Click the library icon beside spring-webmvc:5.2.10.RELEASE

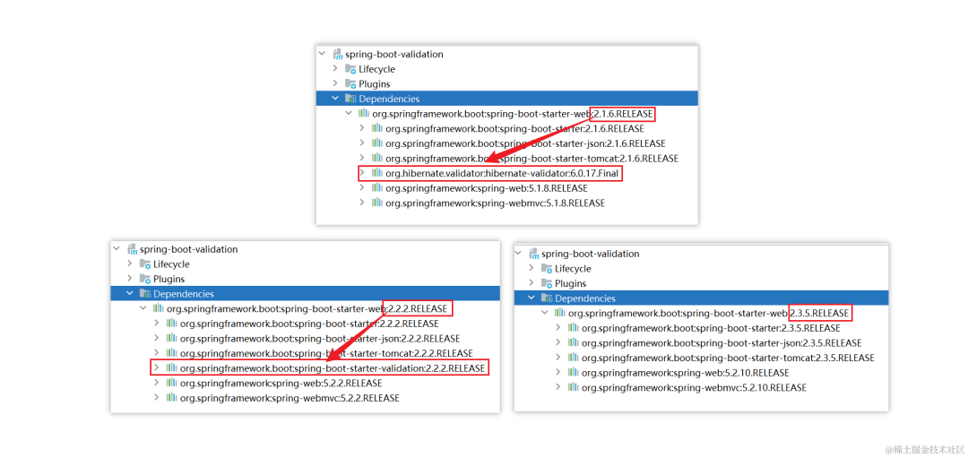[573, 387]
